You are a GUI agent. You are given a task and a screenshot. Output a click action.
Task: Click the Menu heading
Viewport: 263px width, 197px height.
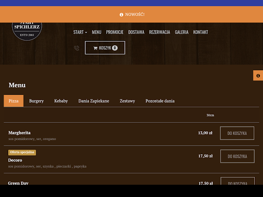coord(17,85)
